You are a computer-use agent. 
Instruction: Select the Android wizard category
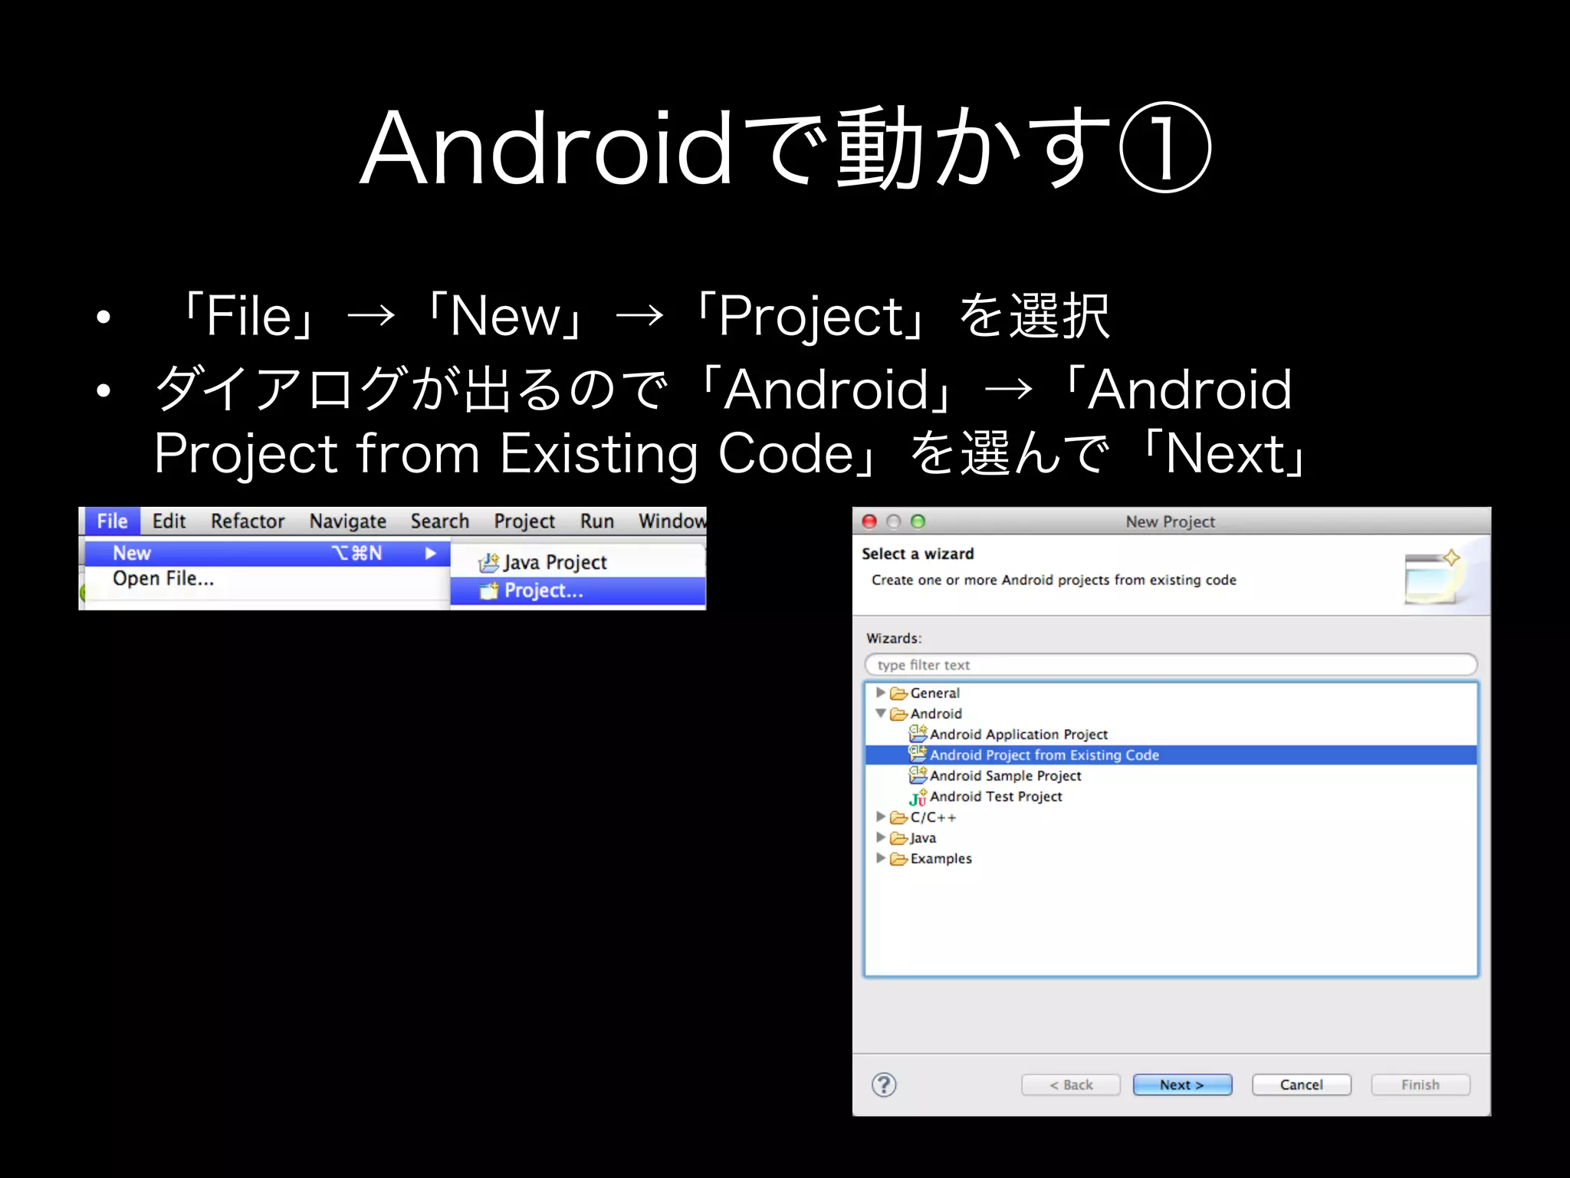pyautogui.click(x=936, y=714)
